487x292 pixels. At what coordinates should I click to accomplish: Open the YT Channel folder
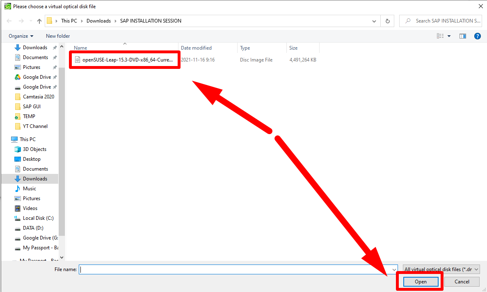(x=35, y=126)
